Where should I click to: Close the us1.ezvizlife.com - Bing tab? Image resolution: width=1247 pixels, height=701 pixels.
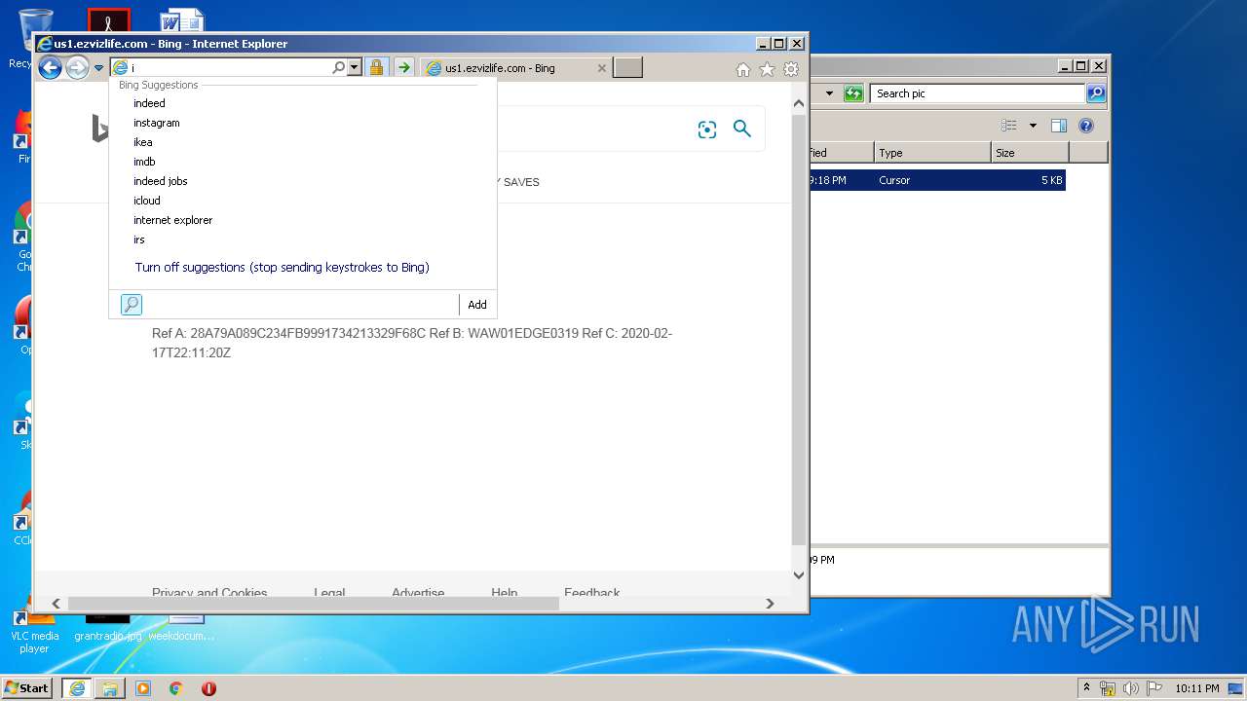click(x=601, y=68)
